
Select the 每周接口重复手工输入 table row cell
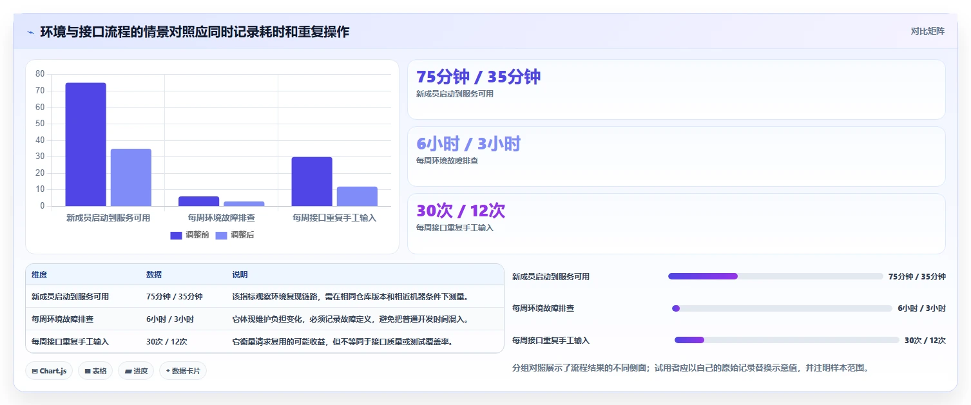tap(70, 342)
